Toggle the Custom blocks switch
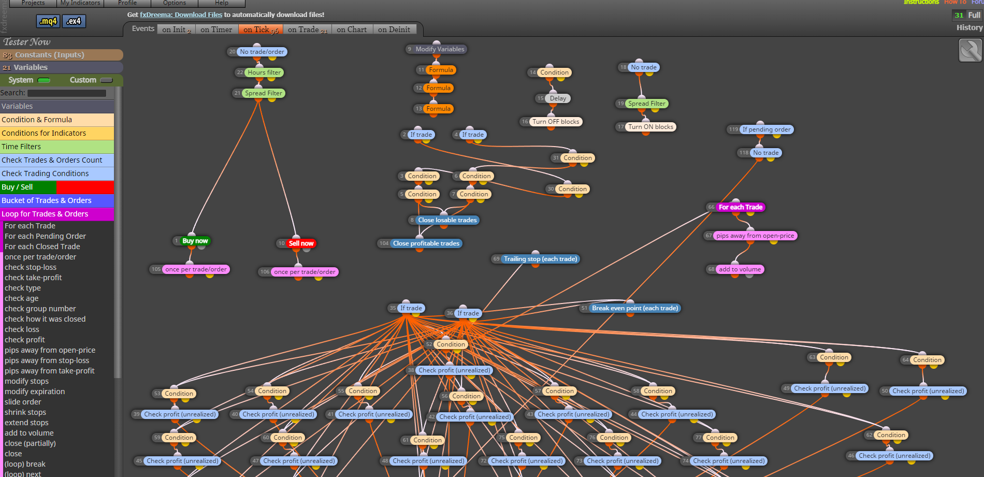 pos(106,80)
